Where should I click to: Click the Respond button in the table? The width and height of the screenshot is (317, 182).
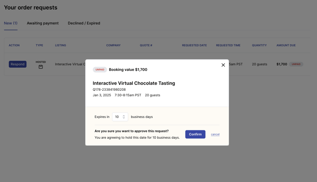pos(18,64)
